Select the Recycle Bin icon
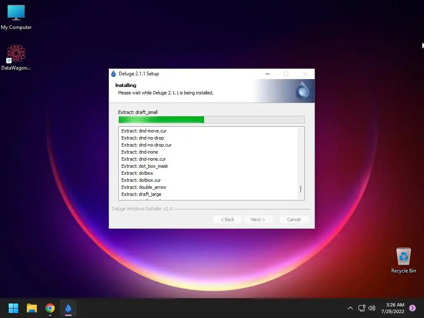 [x=403, y=260]
